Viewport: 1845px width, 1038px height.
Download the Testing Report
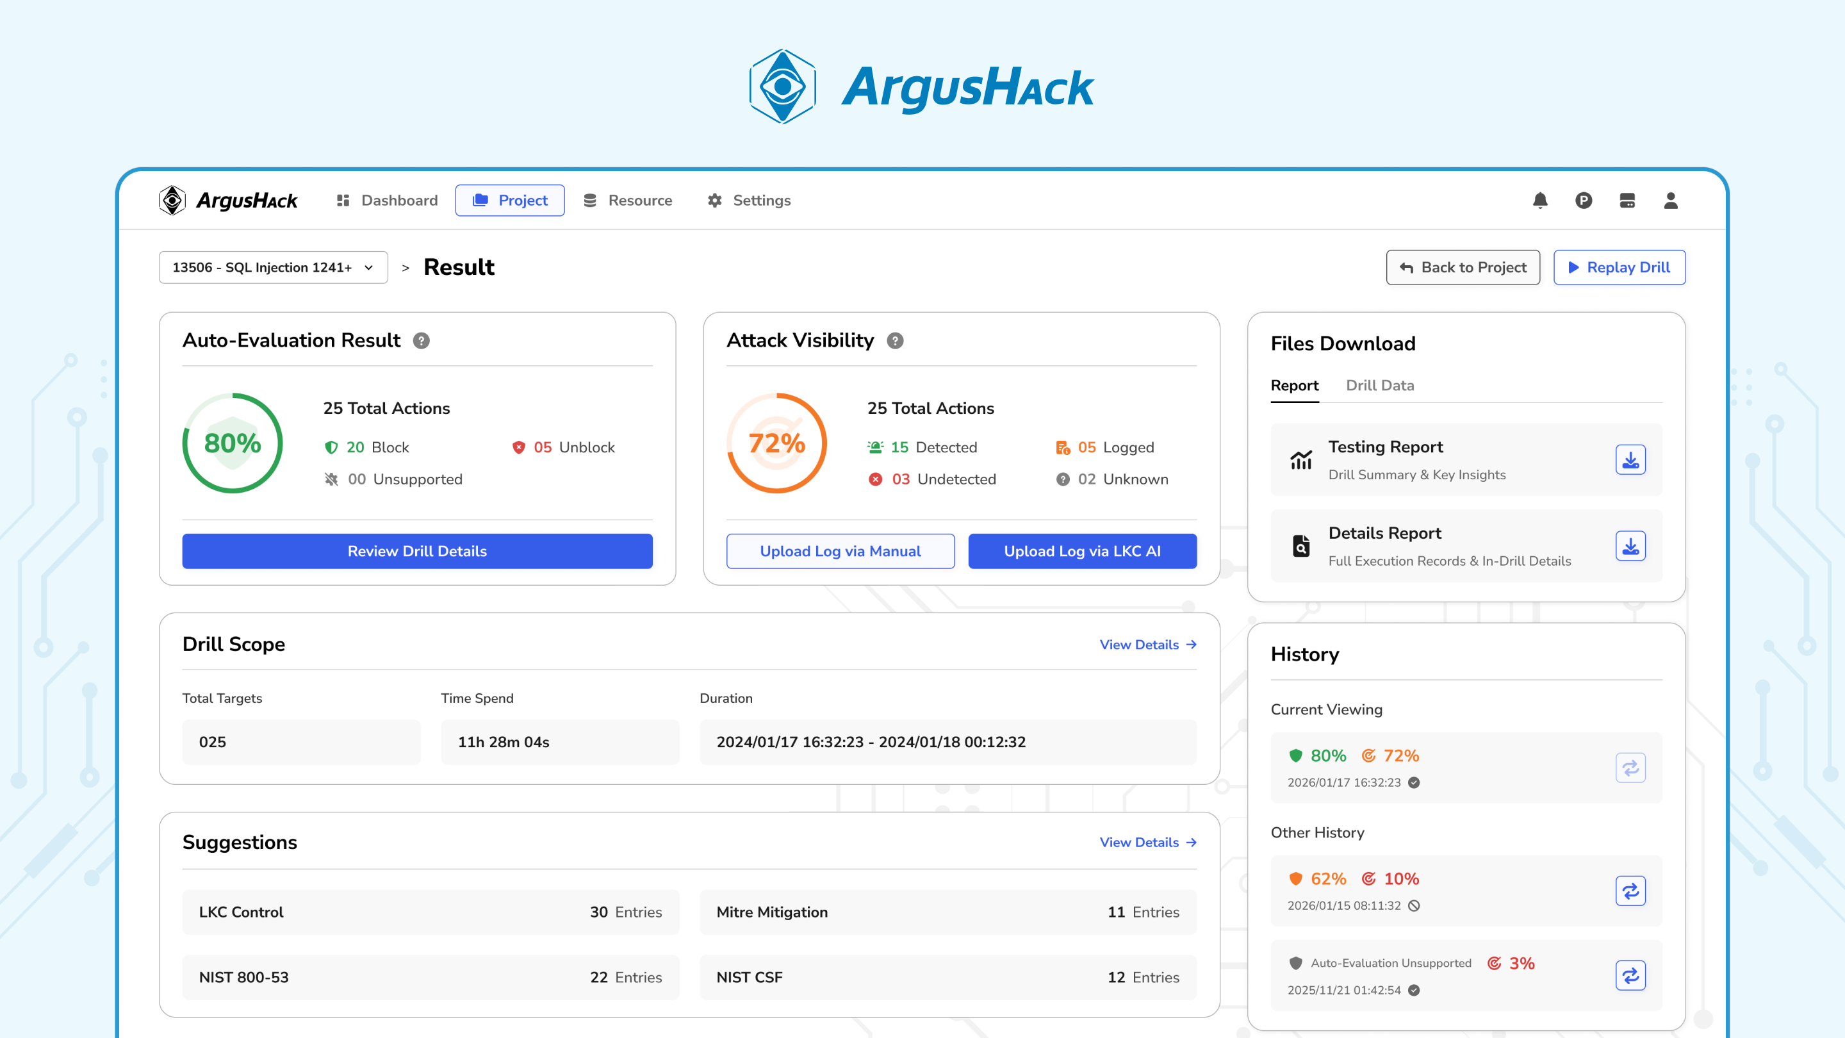1630,460
